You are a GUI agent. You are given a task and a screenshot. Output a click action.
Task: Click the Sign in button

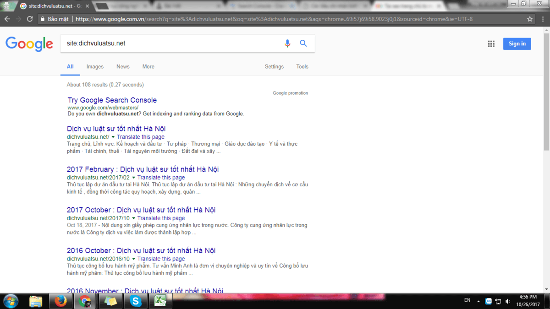pos(517,44)
